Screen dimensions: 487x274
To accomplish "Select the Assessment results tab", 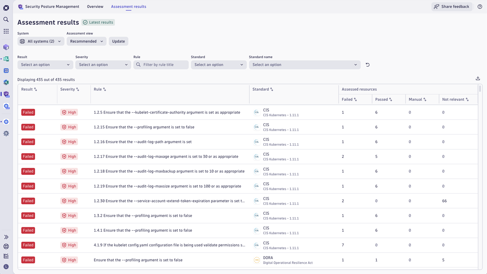I will point(129,7).
